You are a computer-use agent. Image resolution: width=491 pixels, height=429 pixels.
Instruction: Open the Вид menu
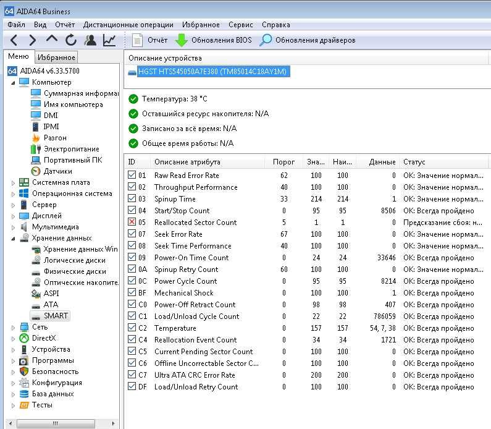[x=40, y=25]
